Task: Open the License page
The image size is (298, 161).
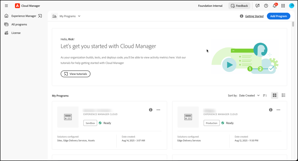Action: click(16, 33)
